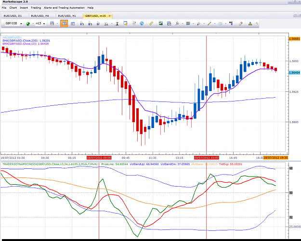This screenshot has width=301, height=241.
Task: Select the fan lines drawing tool
Action: [199, 24]
